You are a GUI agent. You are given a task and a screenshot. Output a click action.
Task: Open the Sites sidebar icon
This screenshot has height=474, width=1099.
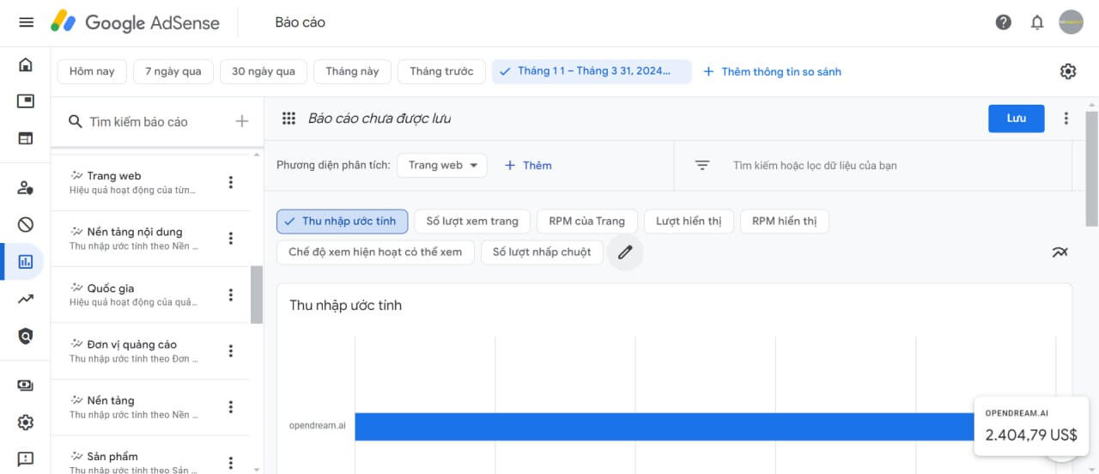(x=26, y=138)
